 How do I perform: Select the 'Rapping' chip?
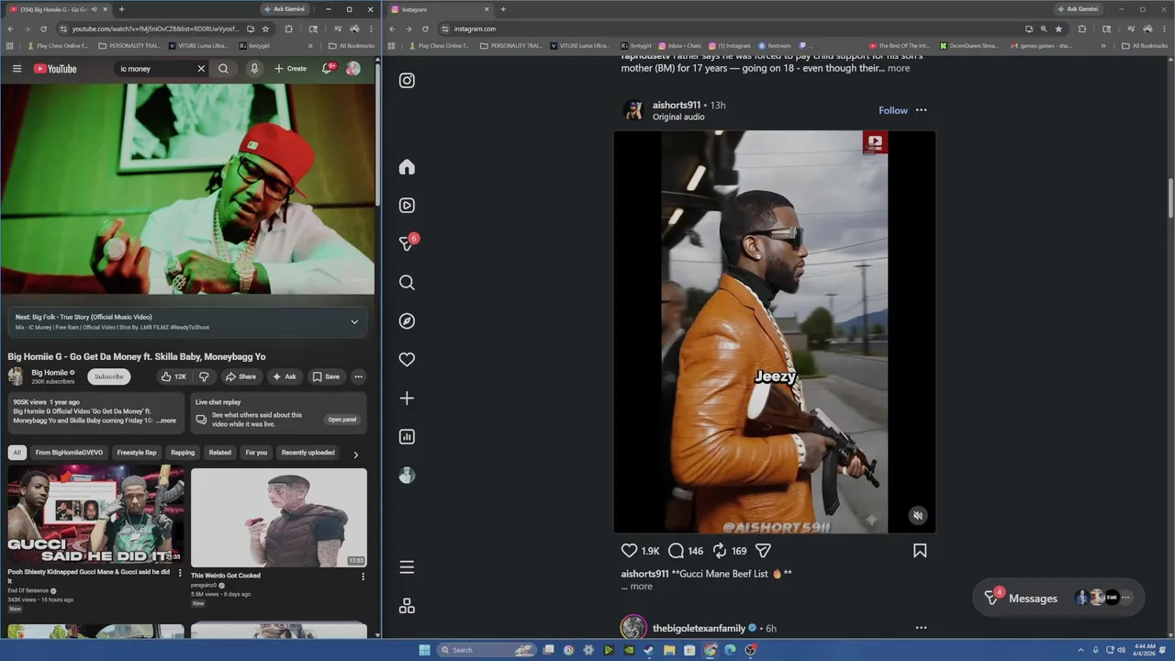tap(183, 453)
